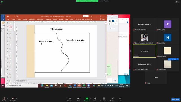Click the Zoom View button at top right
Image resolution: width=181 pixels, height=102 pixels.
point(178,2)
